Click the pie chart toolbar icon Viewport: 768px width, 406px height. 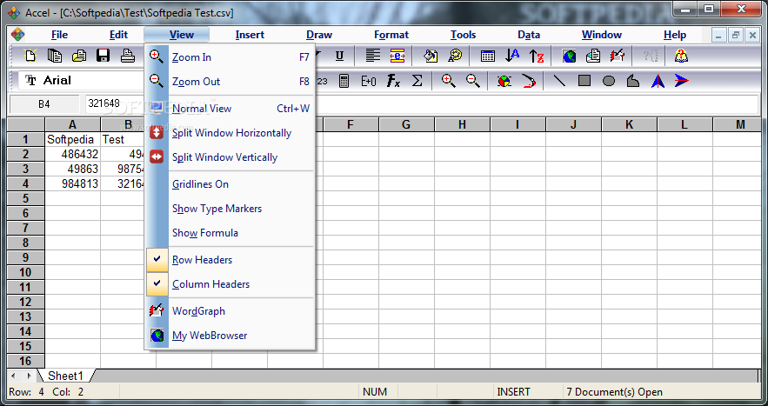[x=504, y=81]
